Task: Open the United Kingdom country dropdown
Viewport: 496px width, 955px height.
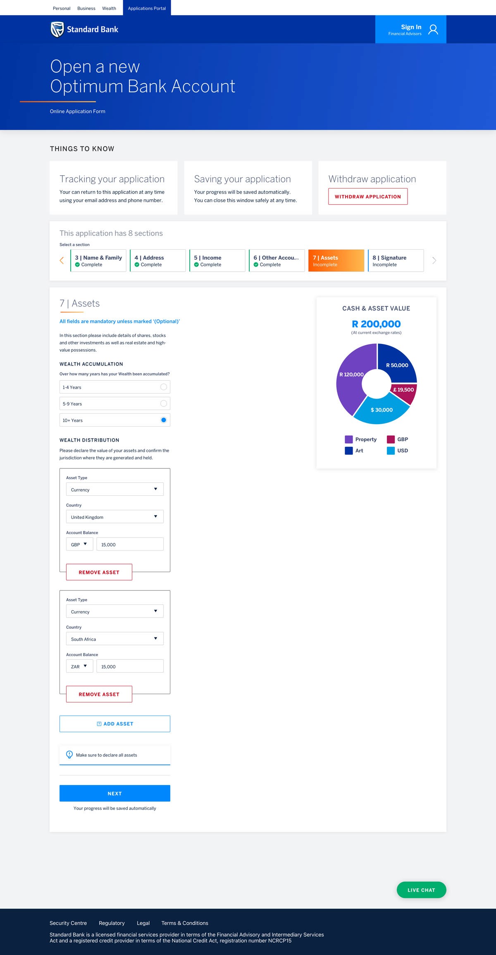Action: pyautogui.click(x=115, y=517)
